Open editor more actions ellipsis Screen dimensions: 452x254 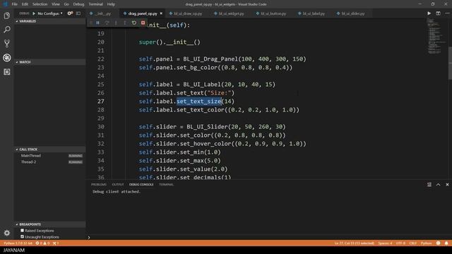pos(447,13)
